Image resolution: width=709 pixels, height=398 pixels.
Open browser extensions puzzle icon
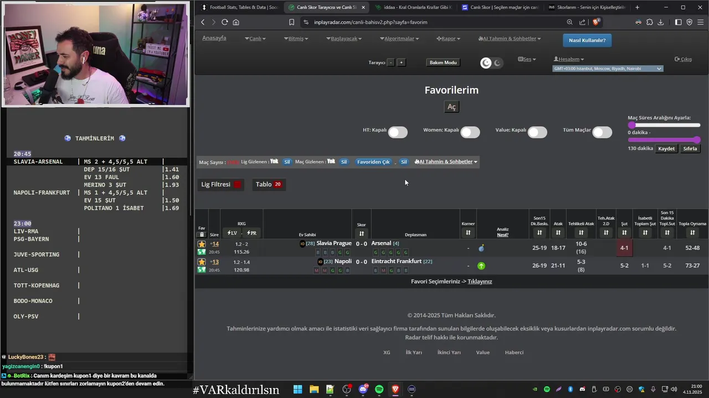[x=649, y=22]
